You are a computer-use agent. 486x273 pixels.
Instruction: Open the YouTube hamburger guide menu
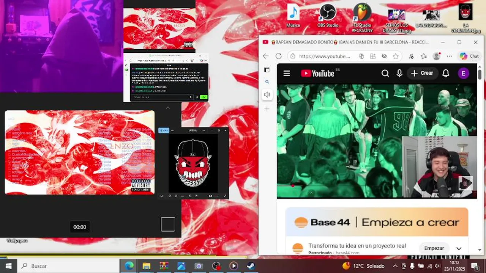point(287,73)
